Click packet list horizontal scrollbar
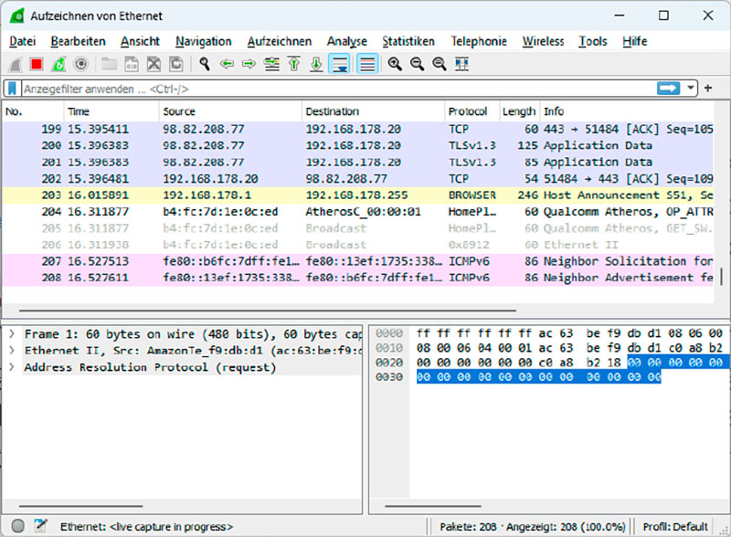The width and height of the screenshot is (731, 537). tap(267, 310)
